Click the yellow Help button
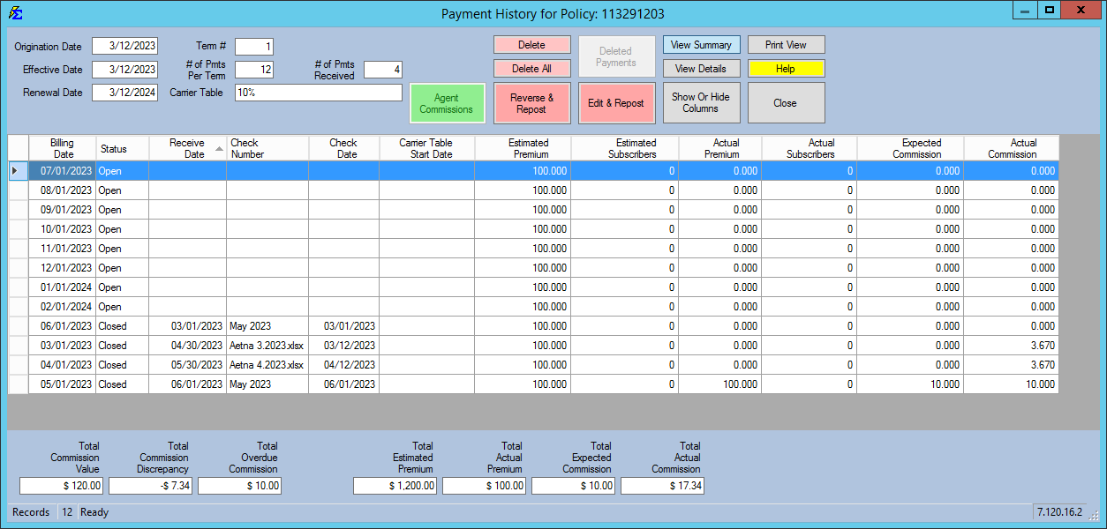1107x529 pixels. [x=785, y=68]
